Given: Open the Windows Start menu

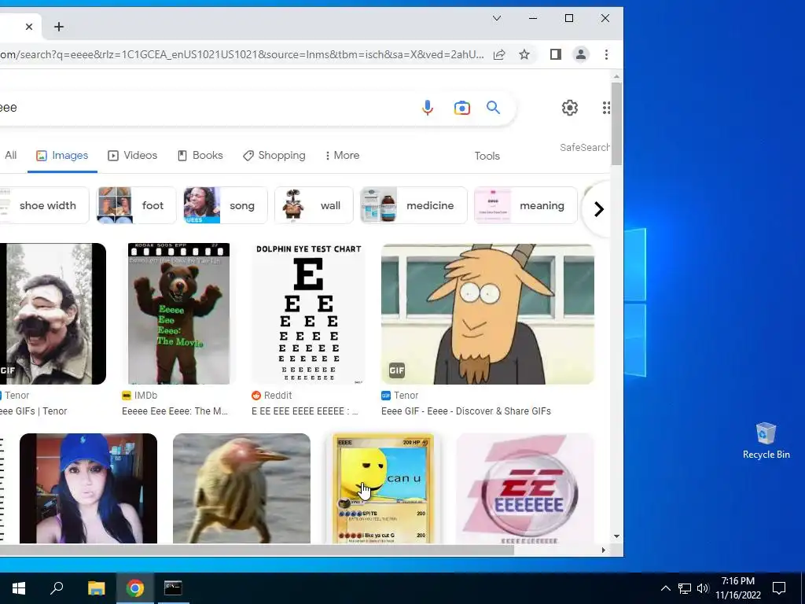Looking at the screenshot, I should [x=19, y=588].
